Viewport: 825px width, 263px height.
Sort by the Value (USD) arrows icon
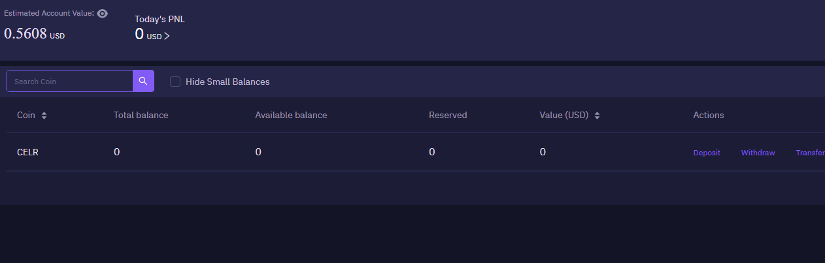click(x=597, y=116)
